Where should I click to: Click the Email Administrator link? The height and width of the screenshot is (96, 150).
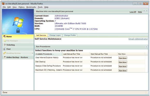[x=138, y=39]
